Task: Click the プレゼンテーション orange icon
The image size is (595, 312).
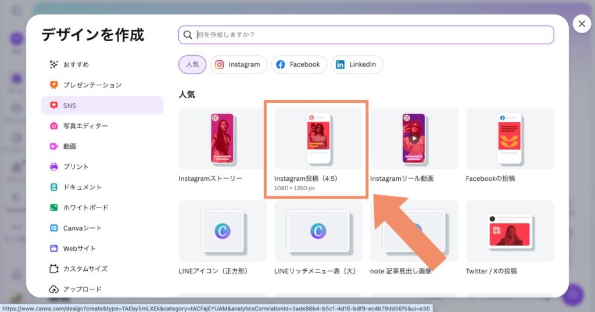Action: (54, 85)
